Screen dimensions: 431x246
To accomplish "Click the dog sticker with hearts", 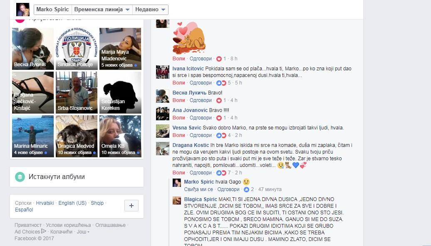I will pos(189,38).
